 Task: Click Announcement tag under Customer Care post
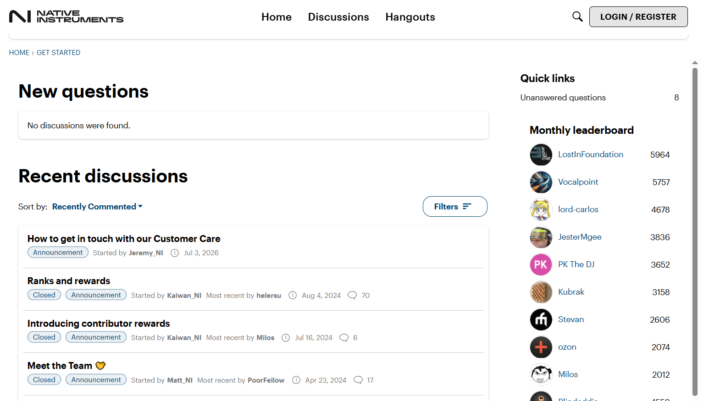tap(58, 253)
